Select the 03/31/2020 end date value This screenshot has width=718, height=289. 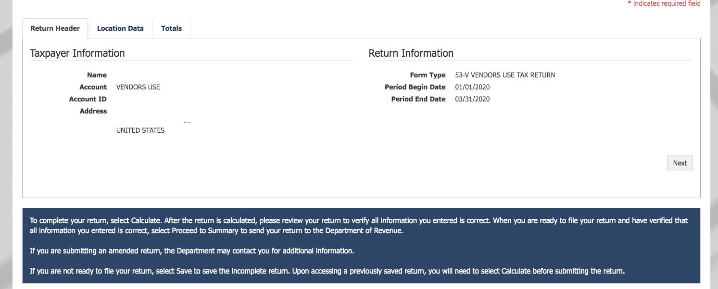click(472, 99)
